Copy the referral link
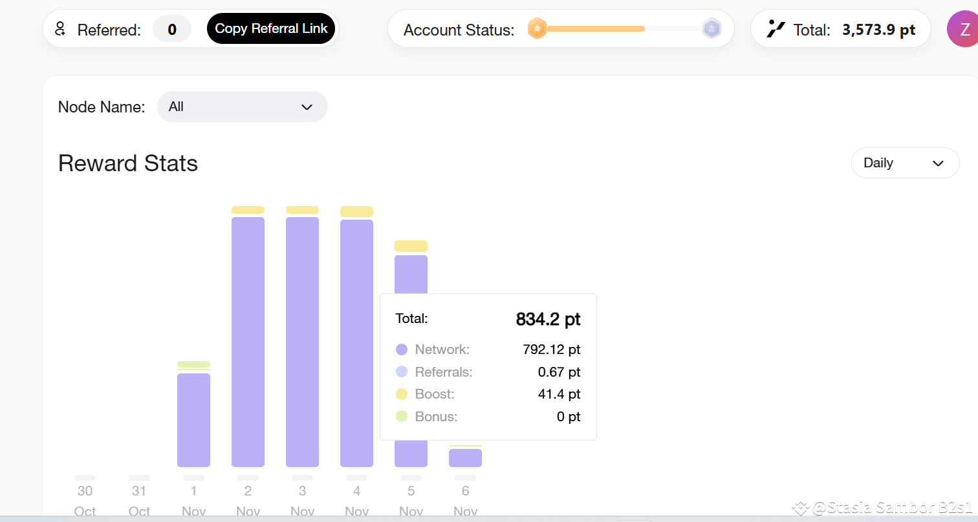The height and width of the screenshot is (522, 978). pos(271,29)
